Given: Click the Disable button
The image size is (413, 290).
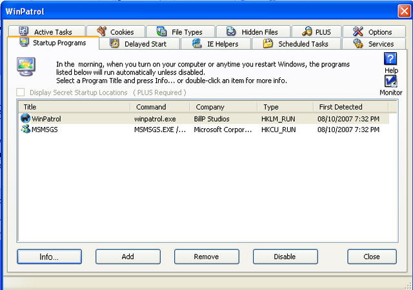Looking at the screenshot, I should [x=285, y=256].
